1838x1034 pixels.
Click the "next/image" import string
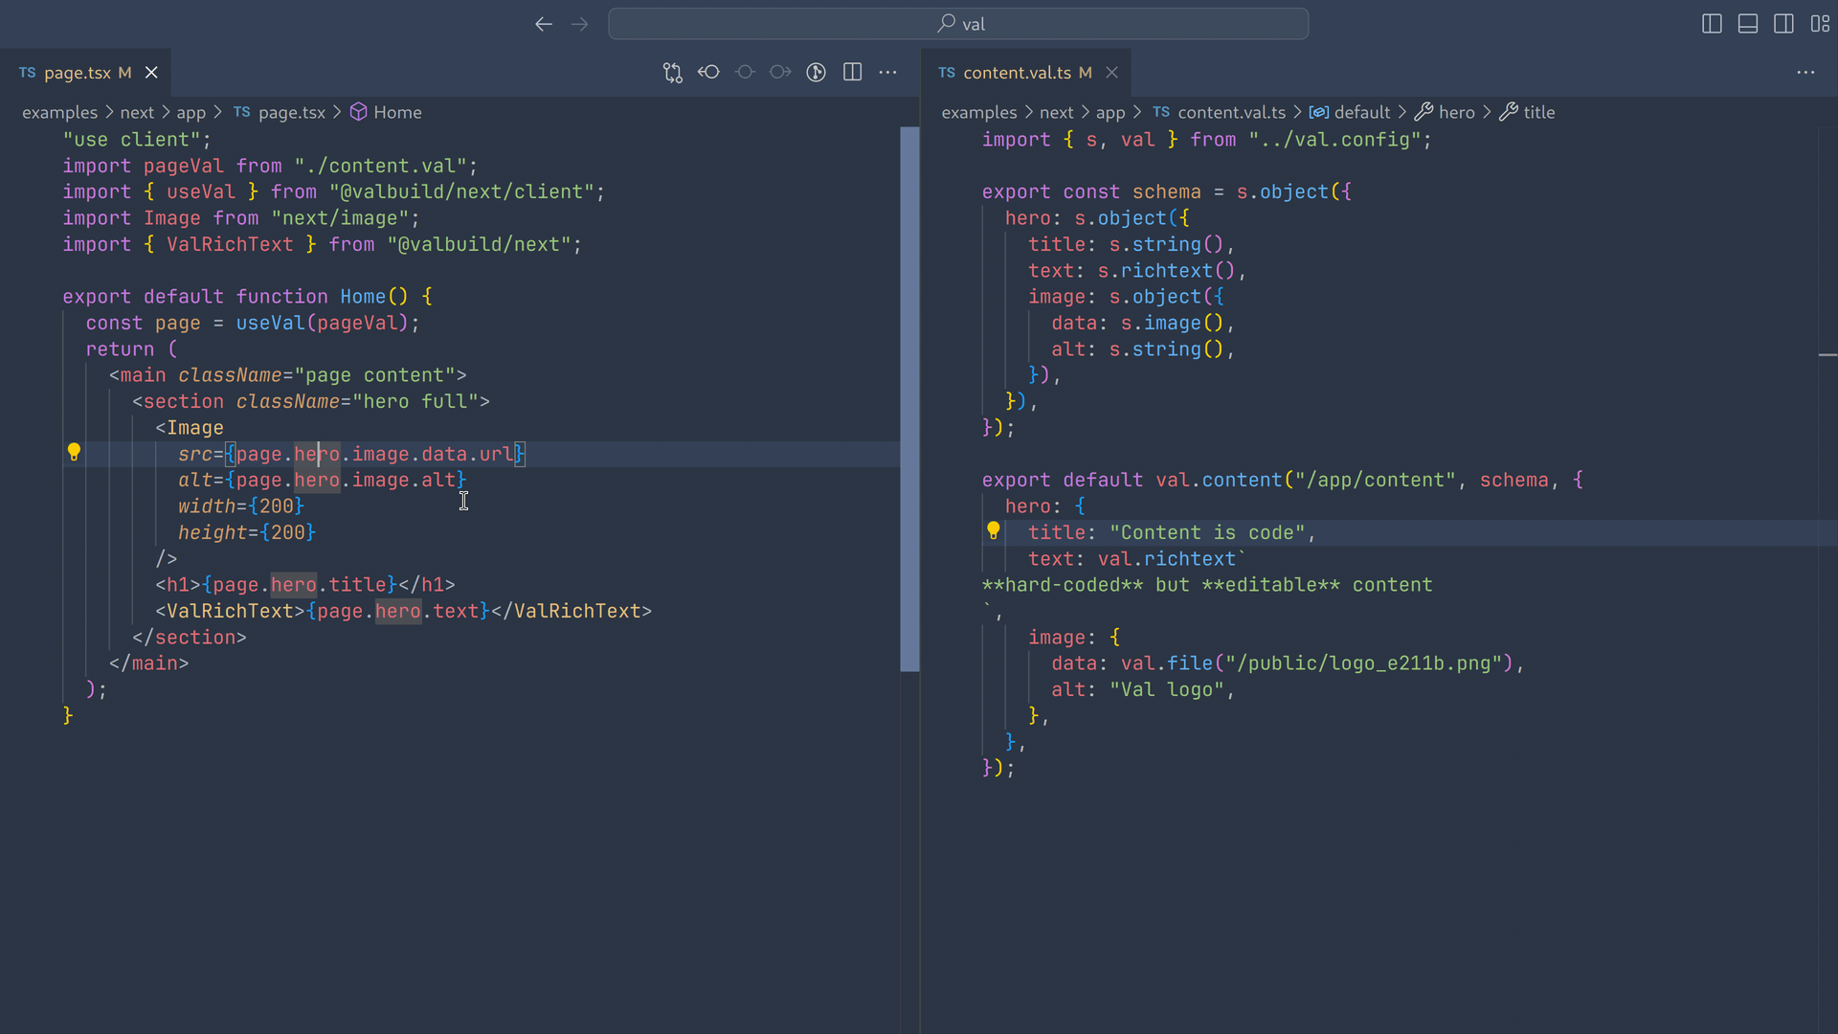pyautogui.click(x=340, y=218)
